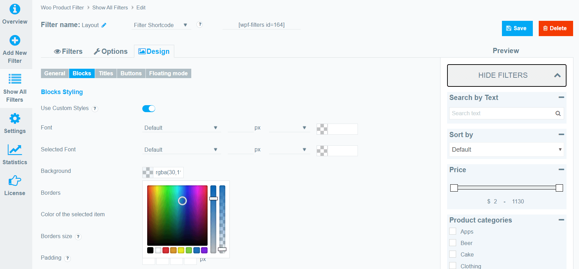This screenshot has width=579, height=269.
Task: Pick the white preset color swatch
Action: 158,250
